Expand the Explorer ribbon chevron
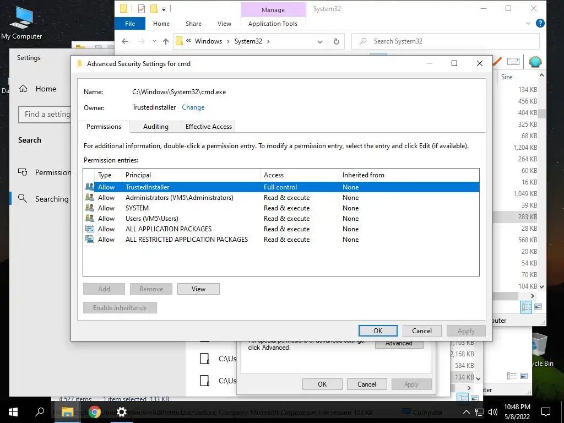Viewport: 564px width, 423px height. [528, 23]
